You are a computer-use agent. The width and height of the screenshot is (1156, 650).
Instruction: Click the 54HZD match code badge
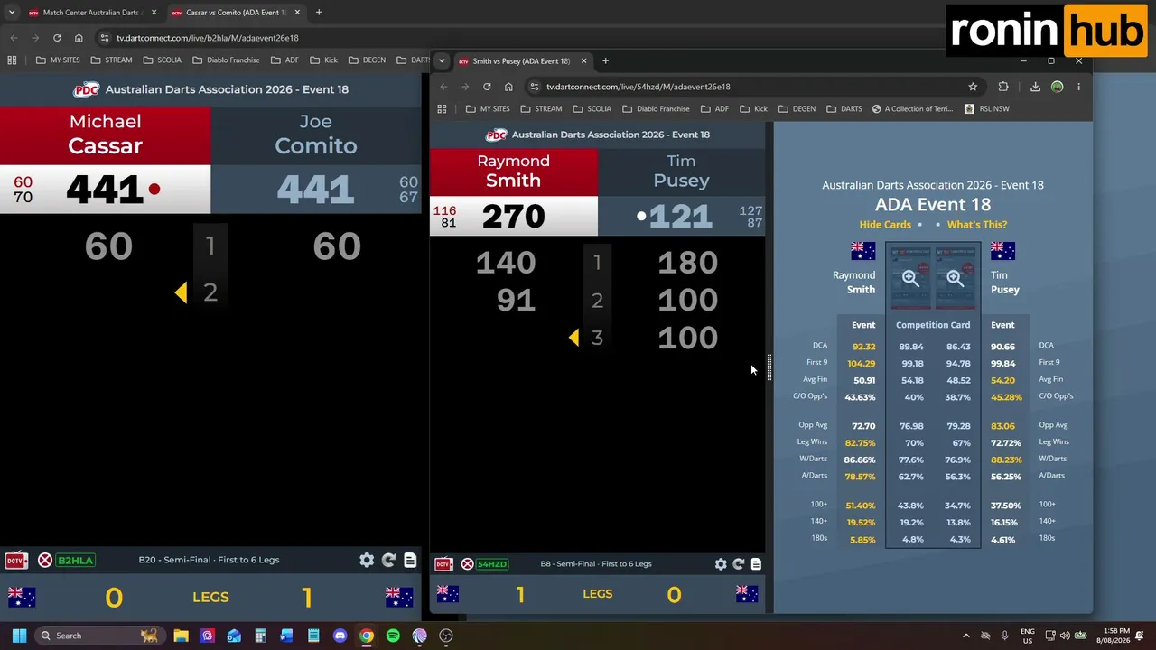[492, 564]
